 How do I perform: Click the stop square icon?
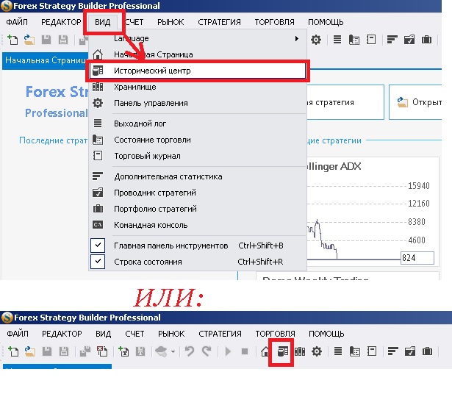[245, 351]
